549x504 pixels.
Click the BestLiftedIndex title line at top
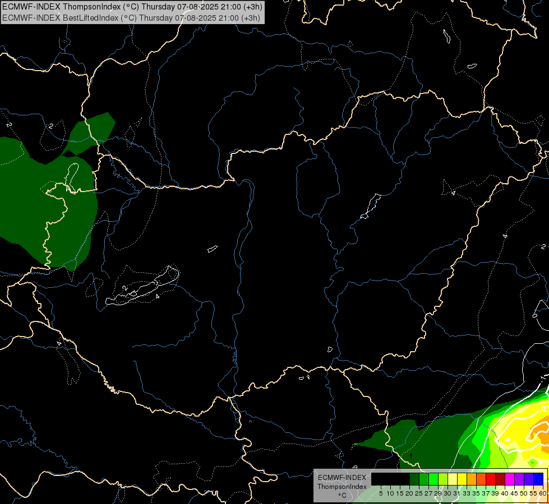pos(131,18)
